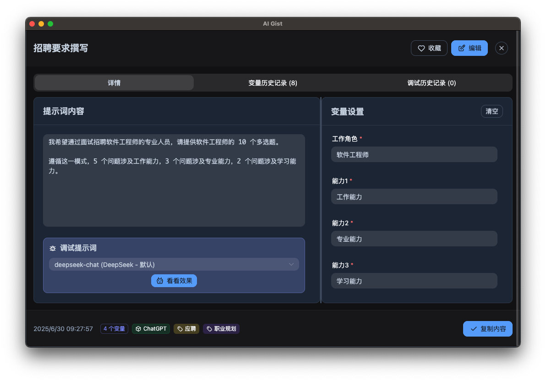Clear all variables with the 清空 button
Image resolution: width=546 pixels, height=381 pixels.
click(491, 111)
